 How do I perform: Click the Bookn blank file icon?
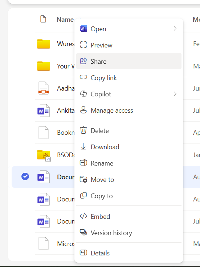(44, 133)
